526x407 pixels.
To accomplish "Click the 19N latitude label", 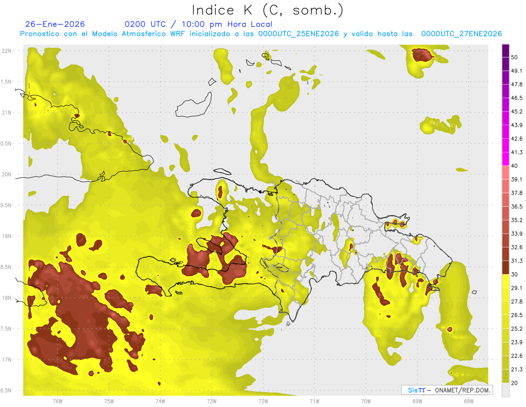I will pos(7,236).
